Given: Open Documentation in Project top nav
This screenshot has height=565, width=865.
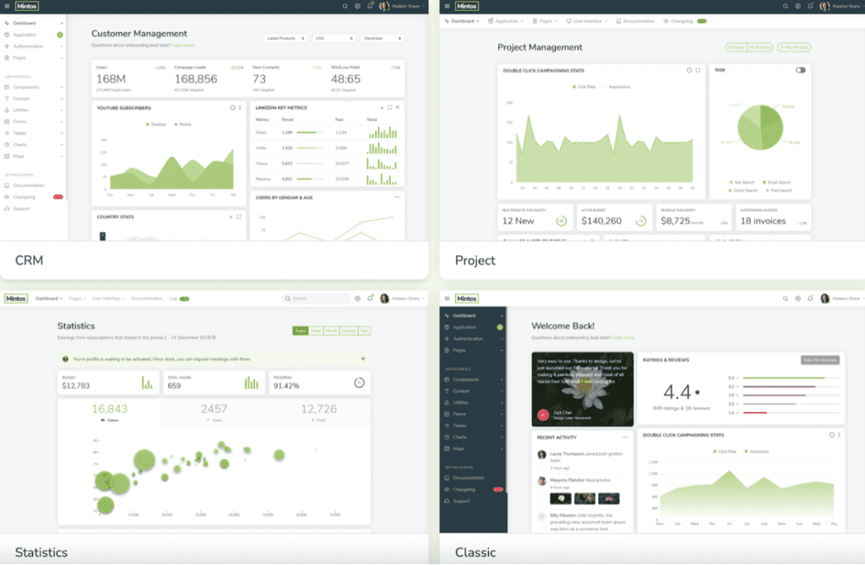Looking at the screenshot, I should pyautogui.click(x=635, y=21).
